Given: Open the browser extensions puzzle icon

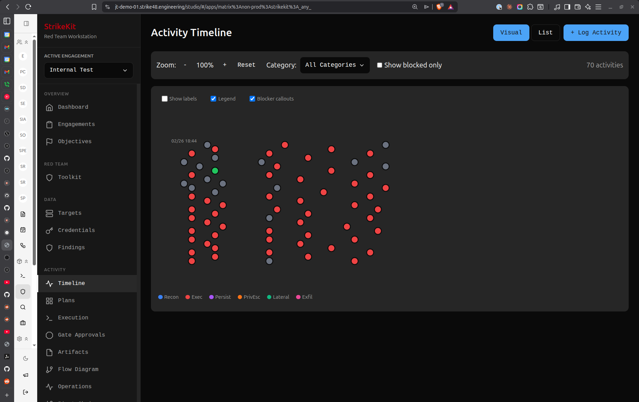Looking at the screenshot, I should 530,7.
